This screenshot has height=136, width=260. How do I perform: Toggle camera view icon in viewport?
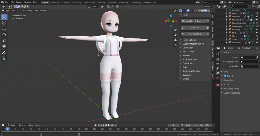175,40
